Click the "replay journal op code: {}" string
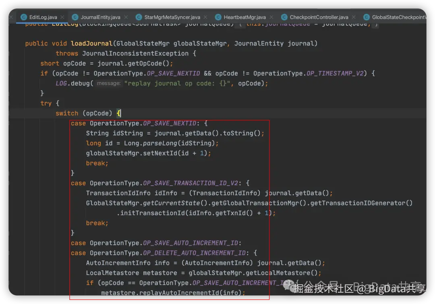This screenshot has height=304, width=435. click(177, 83)
